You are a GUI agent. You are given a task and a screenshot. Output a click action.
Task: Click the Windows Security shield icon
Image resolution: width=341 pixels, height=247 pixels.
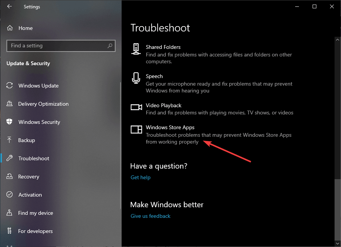(x=9, y=122)
